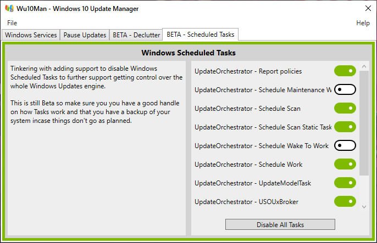Image resolution: width=377 pixels, height=243 pixels.
Task: Select the BETA - Scheduled Tasks tab
Action: click(x=200, y=35)
